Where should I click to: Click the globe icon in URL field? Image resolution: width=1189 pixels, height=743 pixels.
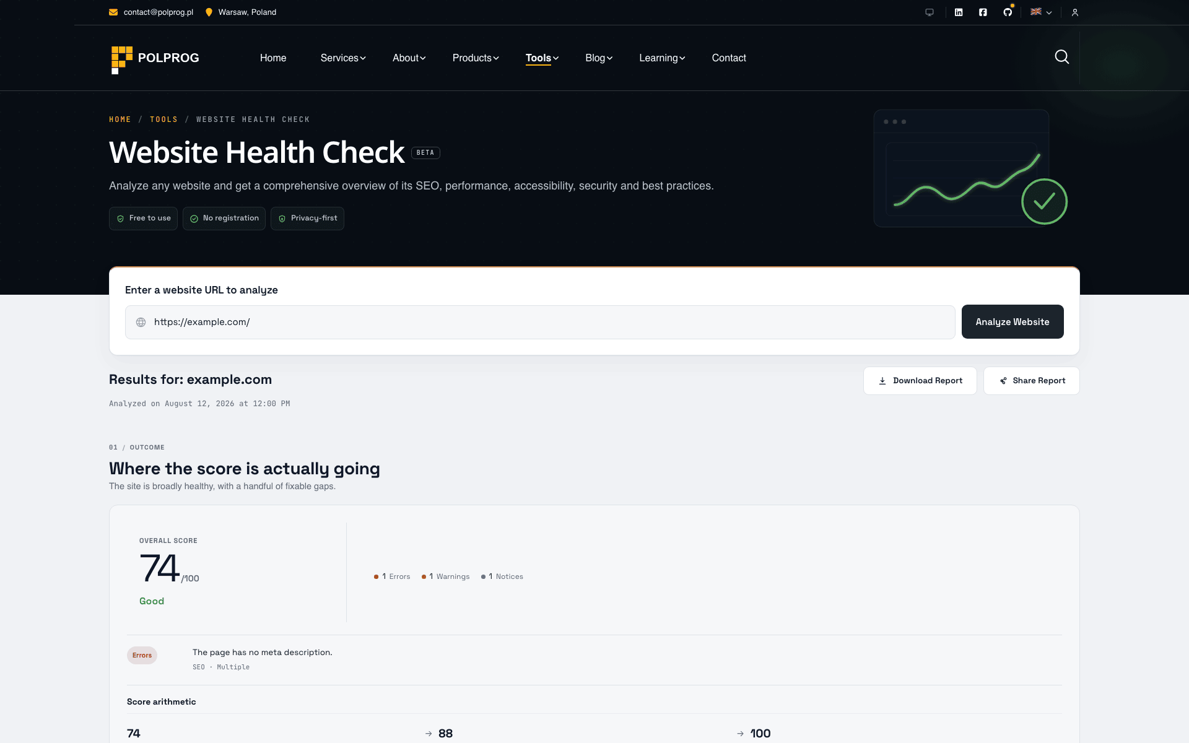(x=141, y=322)
